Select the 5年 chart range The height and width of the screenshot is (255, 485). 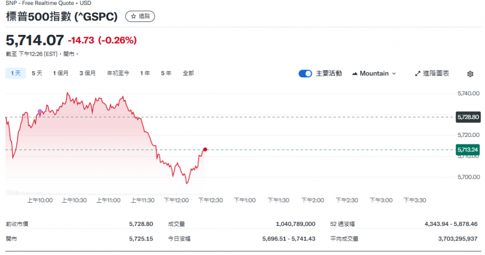click(x=166, y=74)
